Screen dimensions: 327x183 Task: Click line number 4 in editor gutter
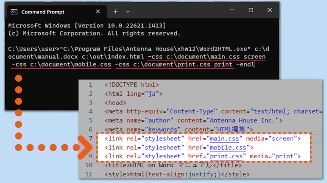coord(91,111)
